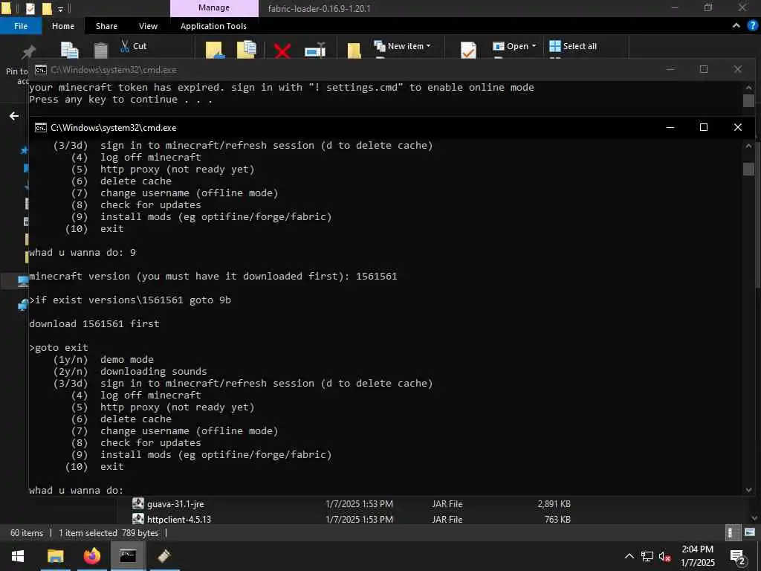The width and height of the screenshot is (761, 571).
Task: Click the Pin to Quick access icon
Action: click(27, 51)
